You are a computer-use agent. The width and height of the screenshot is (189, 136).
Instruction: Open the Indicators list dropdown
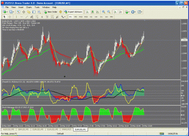click(127, 12)
